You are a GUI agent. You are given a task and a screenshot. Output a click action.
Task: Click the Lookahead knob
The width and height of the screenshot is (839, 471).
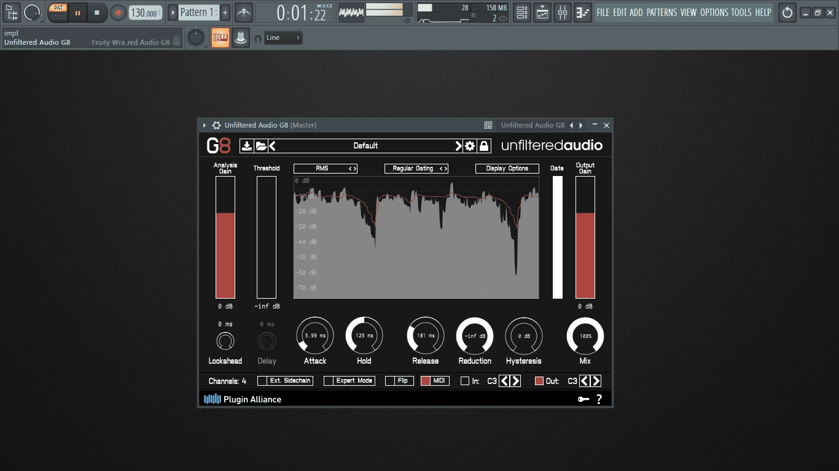tap(225, 341)
